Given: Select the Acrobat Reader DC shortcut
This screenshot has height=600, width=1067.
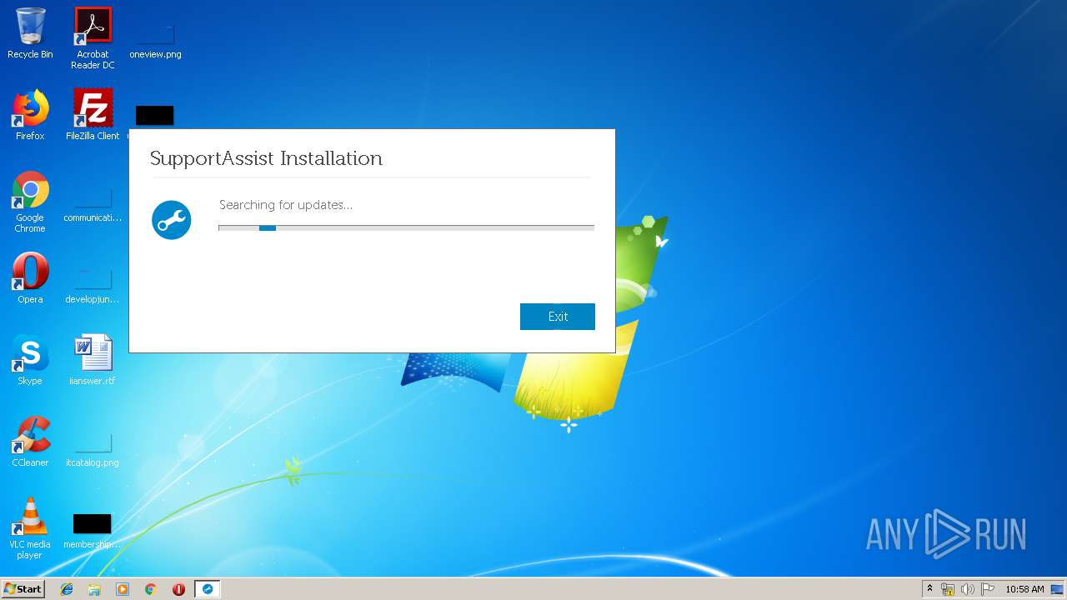Looking at the screenshot, I should [x=93, y=38].
